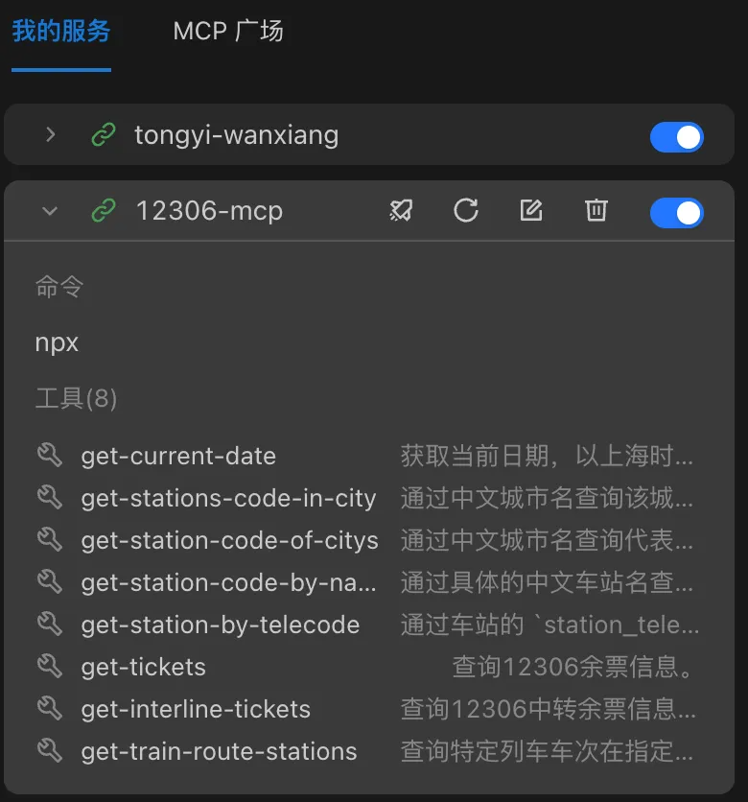Select the get-interline-tickets tool name
The width and height of the screenshot is (748, 802).
[196, 709]
